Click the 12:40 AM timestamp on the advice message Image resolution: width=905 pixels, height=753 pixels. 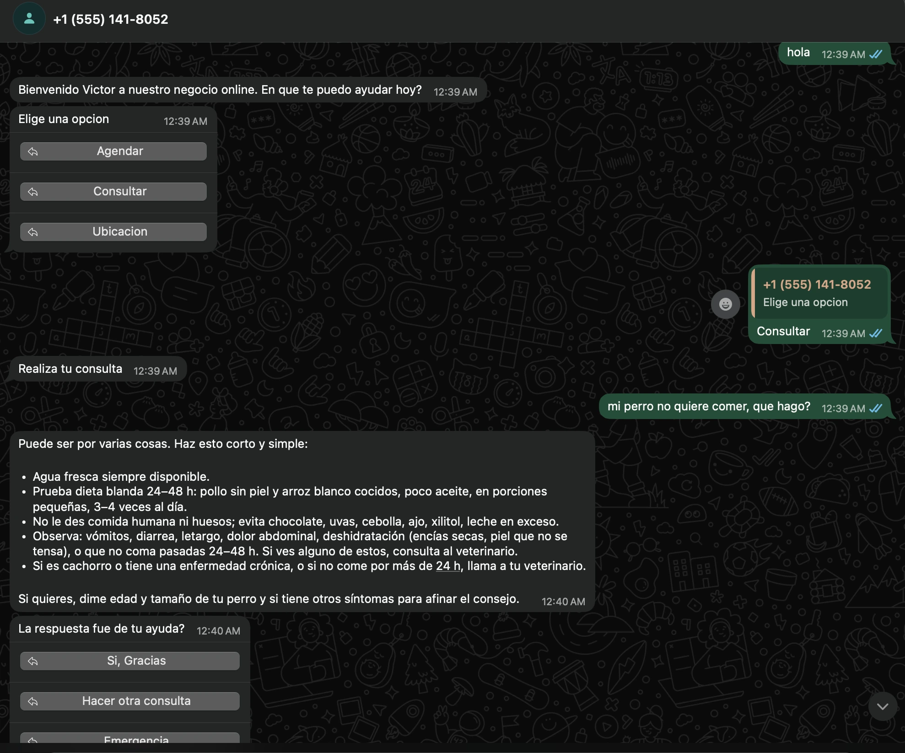coord(563,602)
